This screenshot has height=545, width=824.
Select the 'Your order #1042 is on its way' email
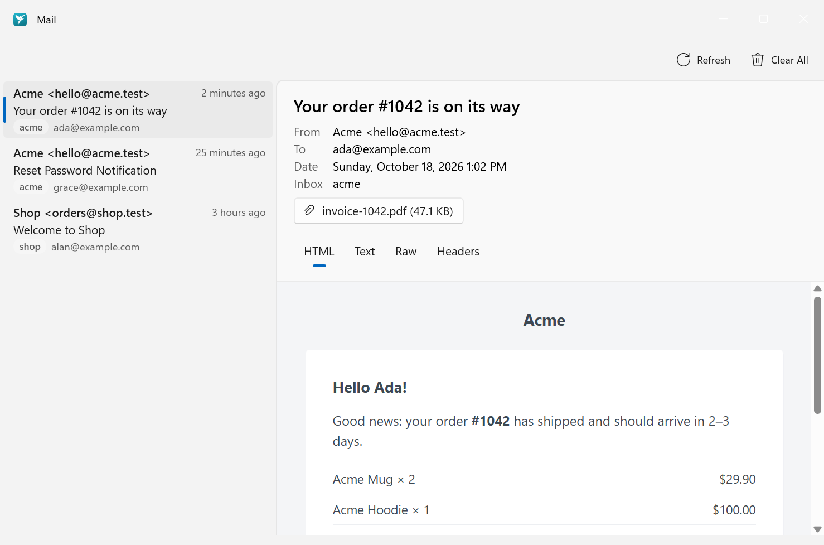[x=138, y=110]
